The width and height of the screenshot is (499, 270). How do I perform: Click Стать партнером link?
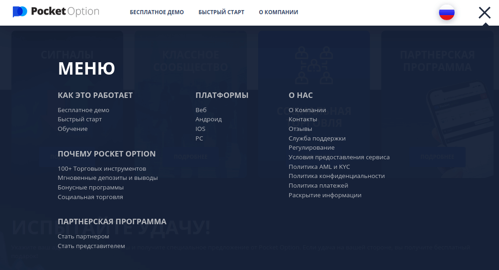83,237
